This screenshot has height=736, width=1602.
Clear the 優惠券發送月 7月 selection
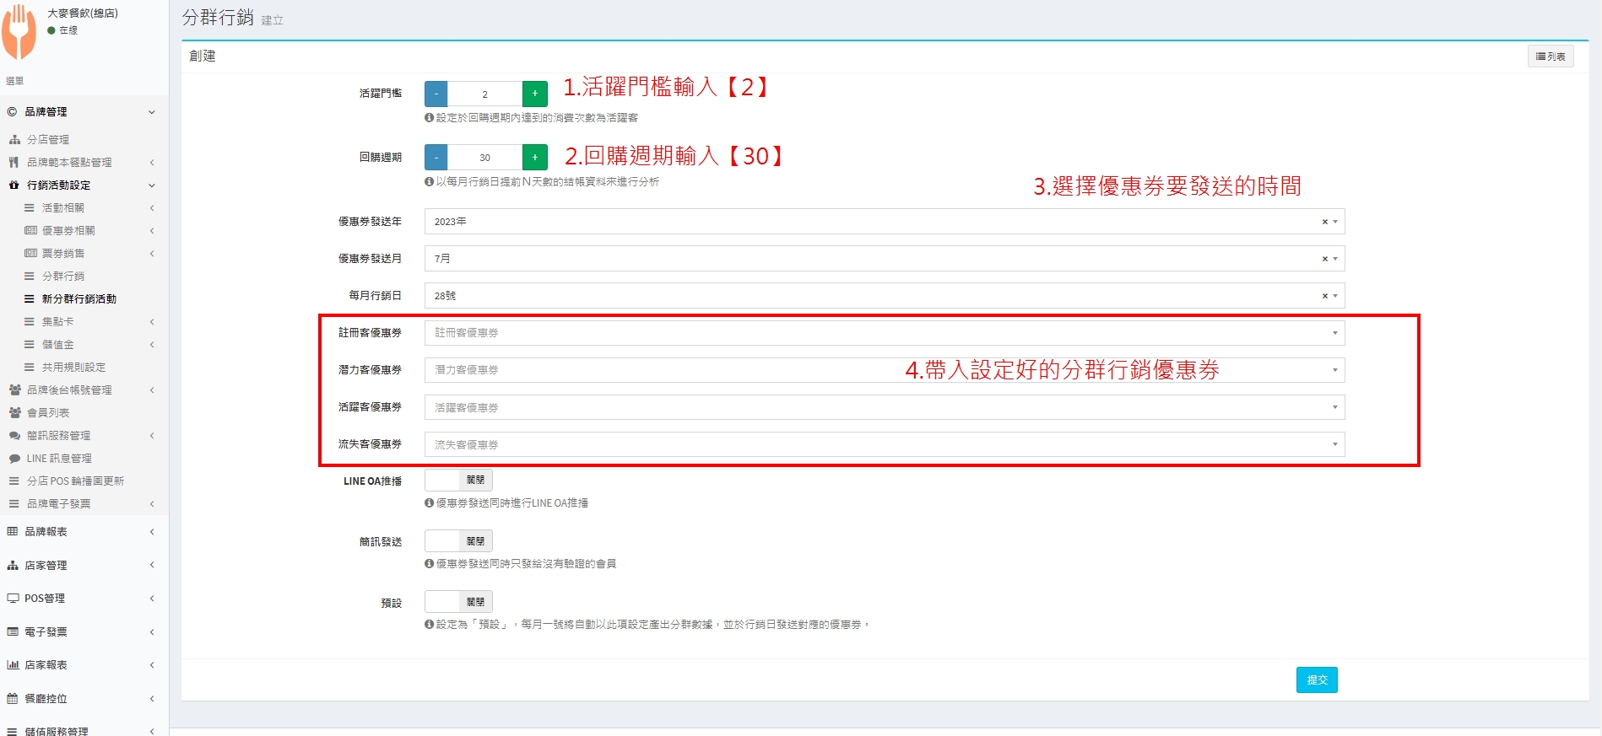click(1324, 259)
